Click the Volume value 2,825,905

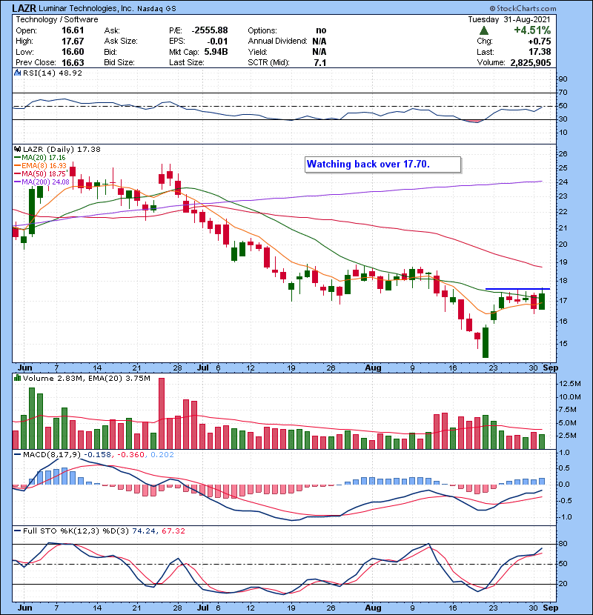click(531, 62)
